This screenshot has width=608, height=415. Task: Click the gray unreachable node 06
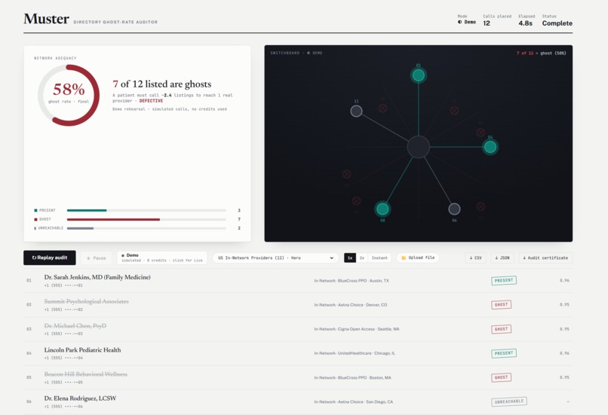[x=454, y=209]
